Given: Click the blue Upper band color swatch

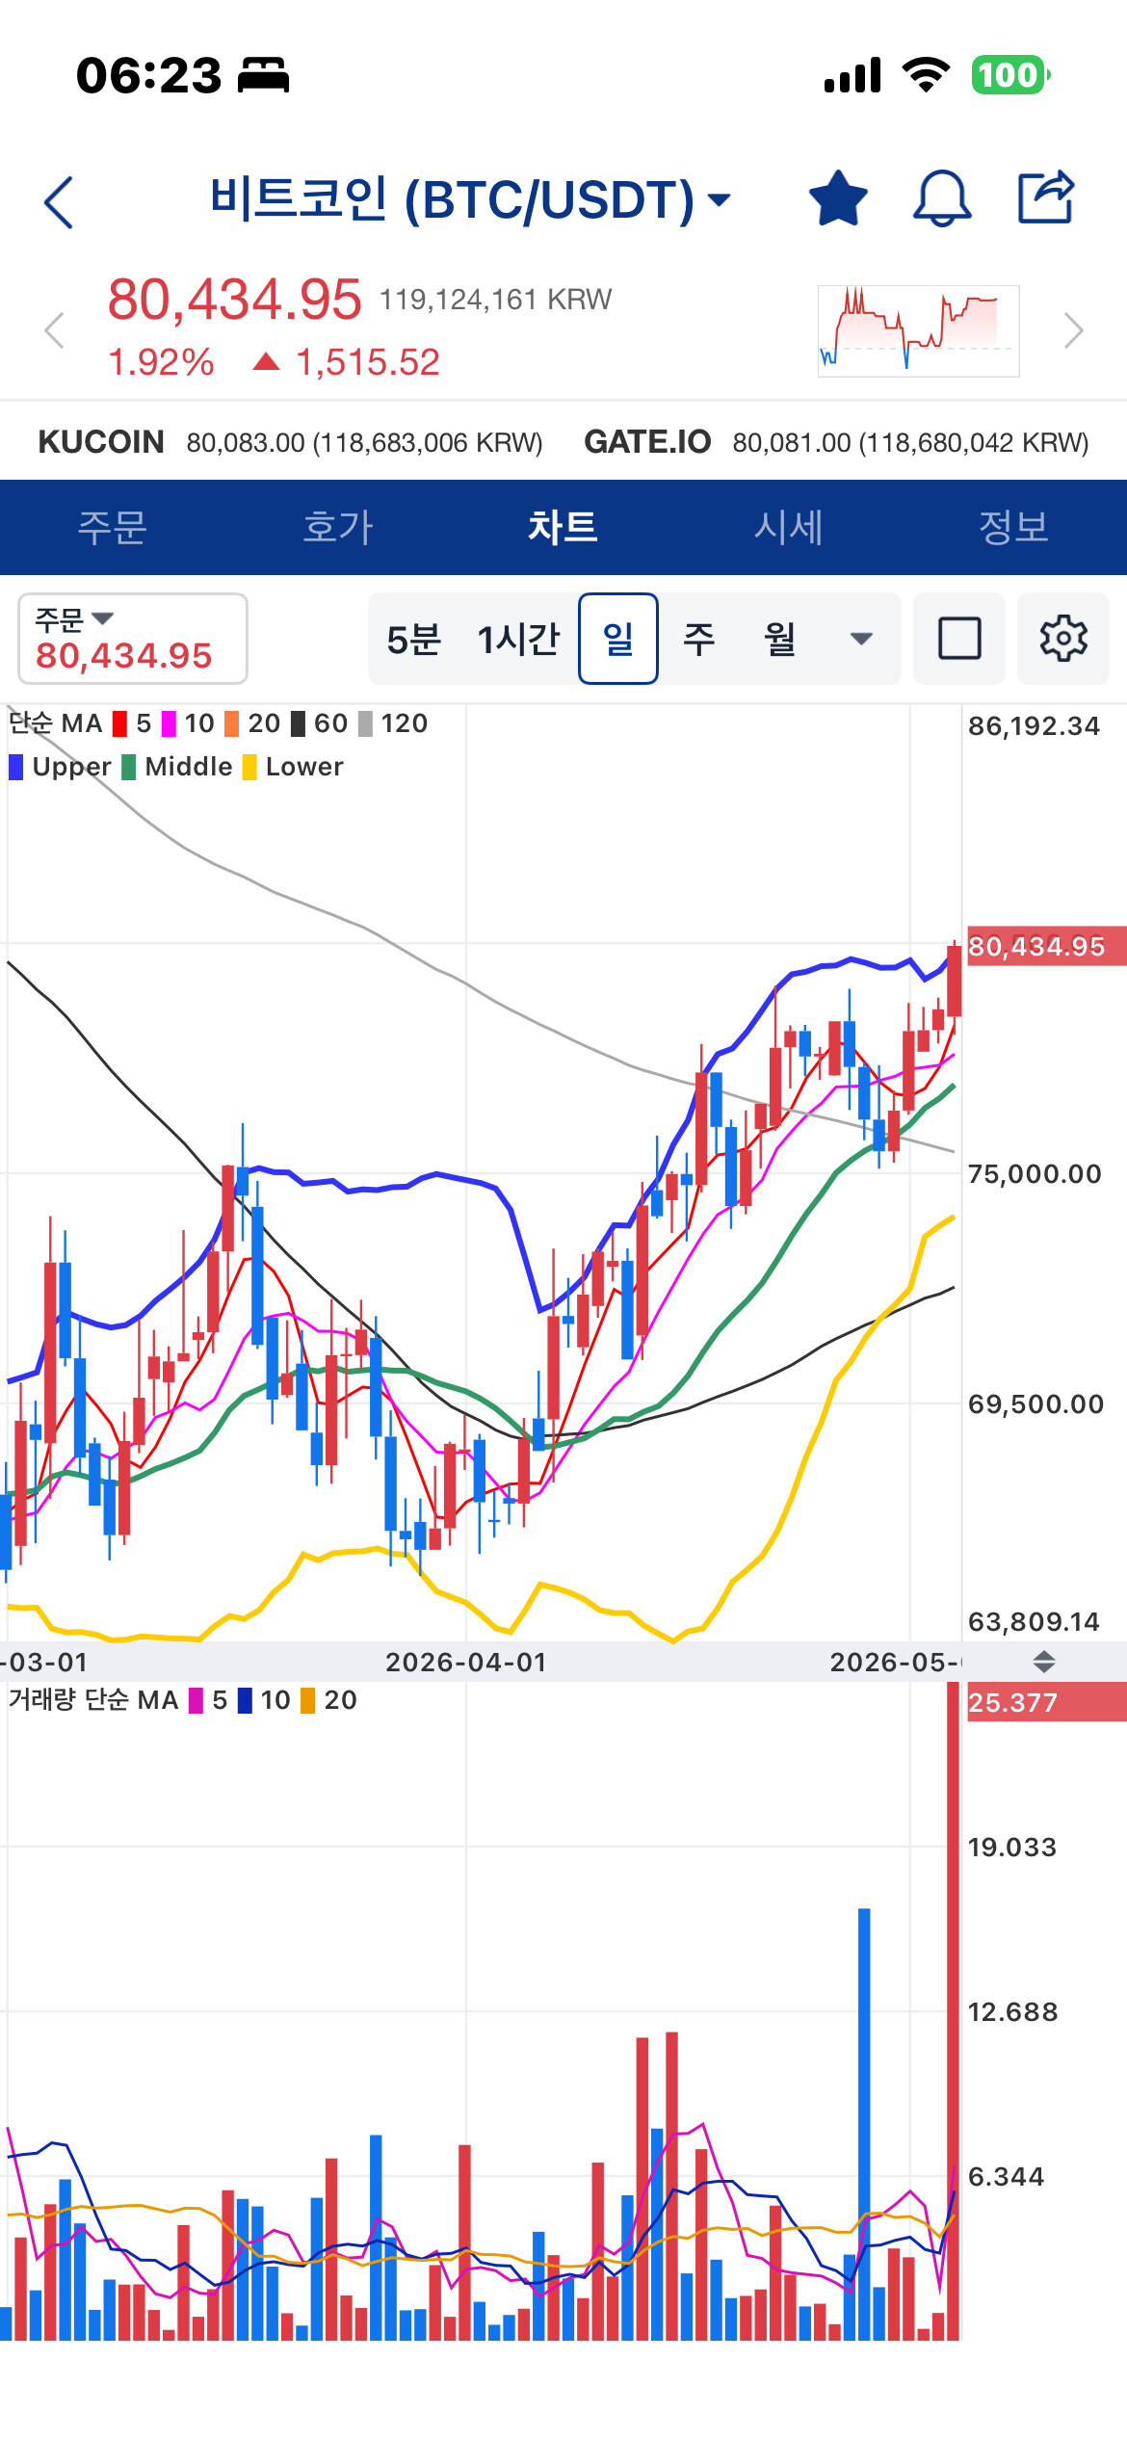Looking at the screenshot, I should pos(16,767).
